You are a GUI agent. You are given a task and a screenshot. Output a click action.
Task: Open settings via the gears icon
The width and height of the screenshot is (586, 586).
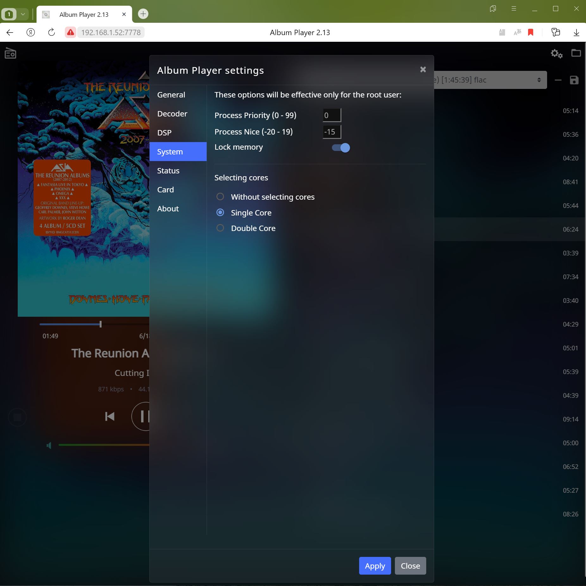(x=556, y=53)
